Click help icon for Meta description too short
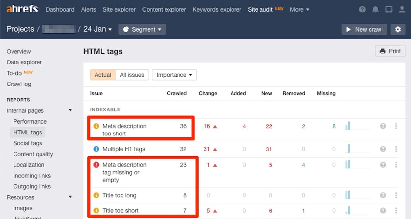 pos(383,126)
